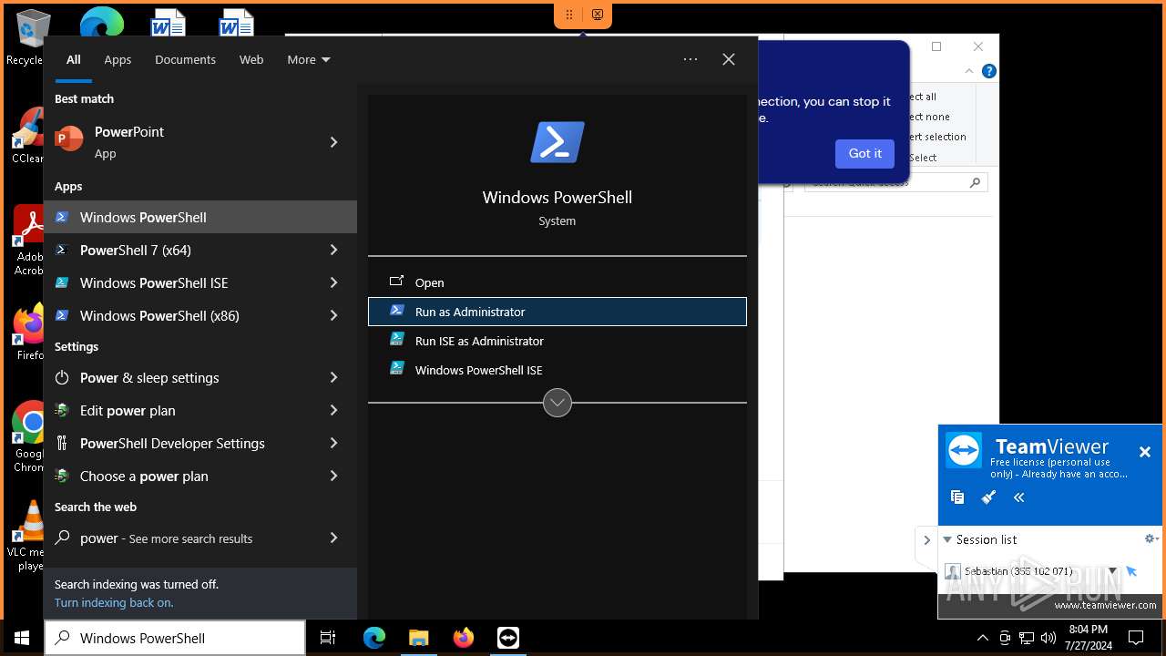Open notification center icon
This screenshot has height=656, width=1166.
[x=1135, y=638]
